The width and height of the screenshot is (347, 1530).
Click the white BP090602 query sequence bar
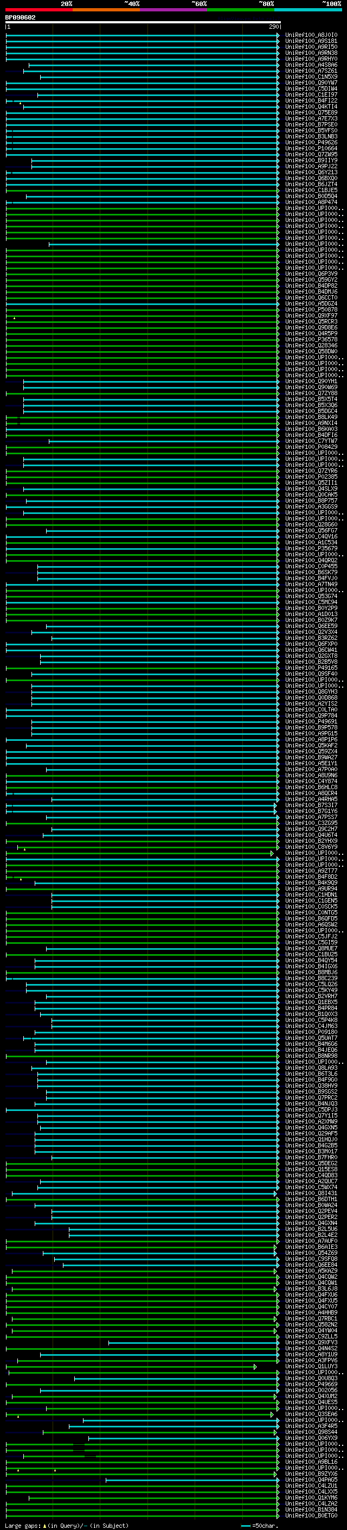click(143, 22)
